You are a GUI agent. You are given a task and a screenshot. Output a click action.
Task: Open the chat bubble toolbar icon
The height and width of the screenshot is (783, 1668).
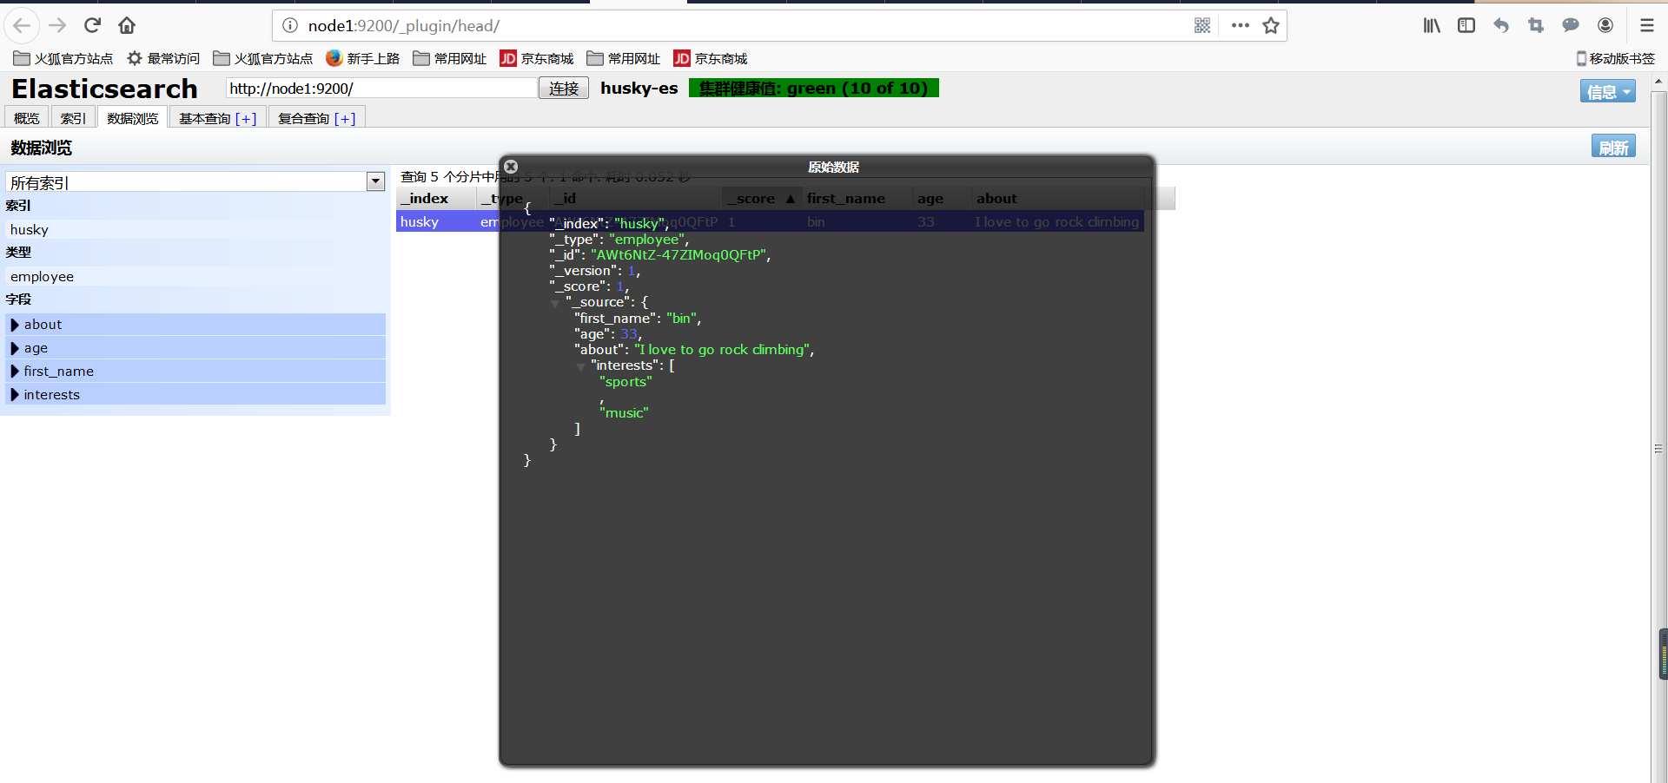[x=1571, y=25]
